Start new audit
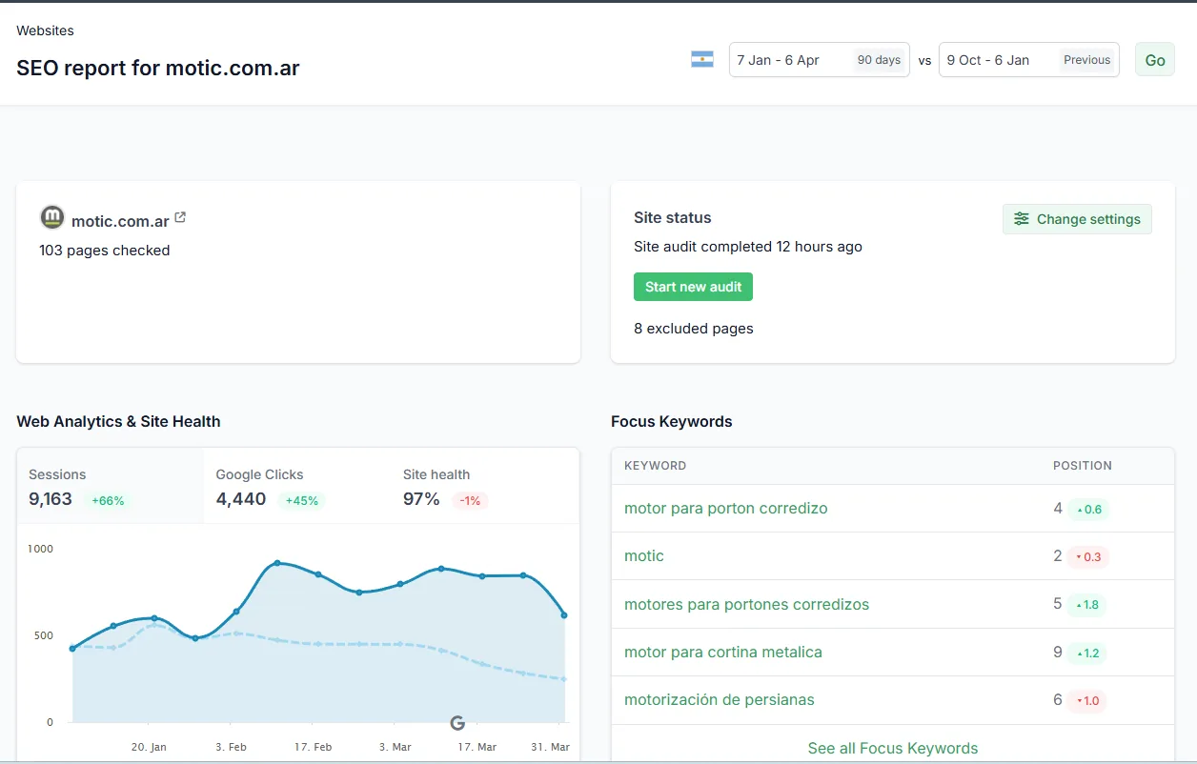 (x=693, y=287)
